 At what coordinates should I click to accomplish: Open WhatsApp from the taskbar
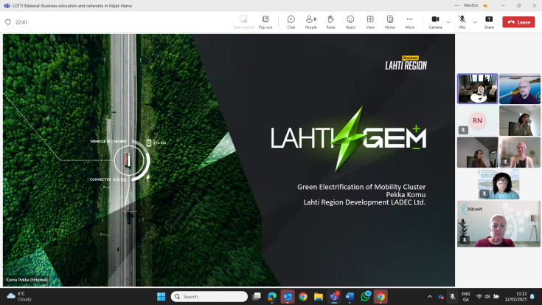(365, 297)
